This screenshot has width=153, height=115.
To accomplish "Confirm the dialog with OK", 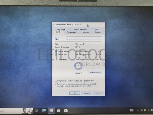I will 75,93.
